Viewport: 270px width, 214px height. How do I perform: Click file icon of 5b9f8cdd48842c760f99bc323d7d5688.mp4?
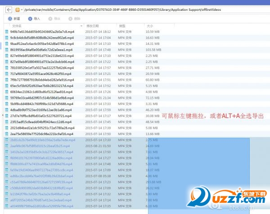click(x=7, y=104)
